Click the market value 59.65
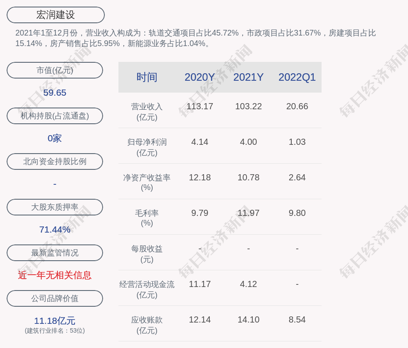The image size is (408, 348). coord(55,93)
